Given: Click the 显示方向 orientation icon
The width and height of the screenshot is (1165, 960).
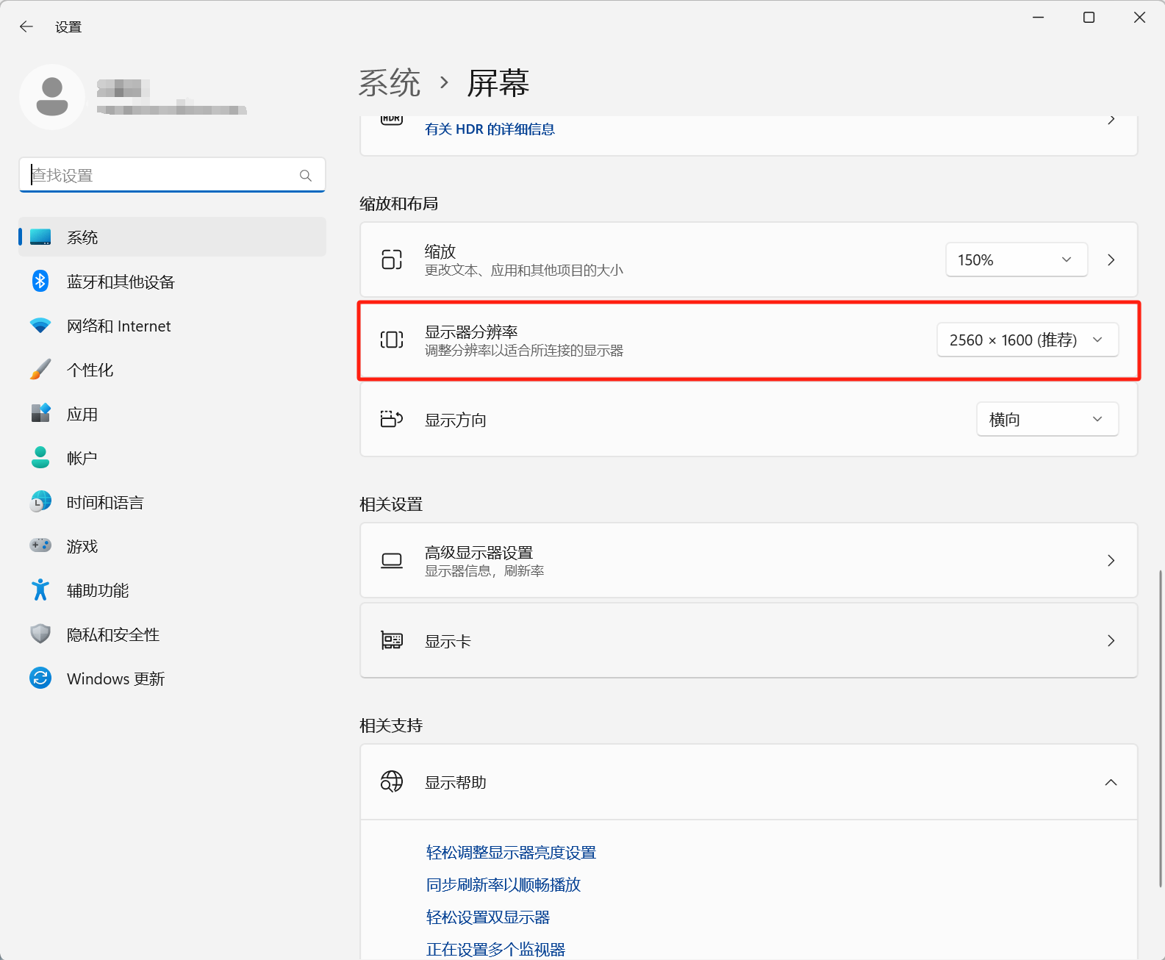Looking at the screenshot, I should [392, 419].
